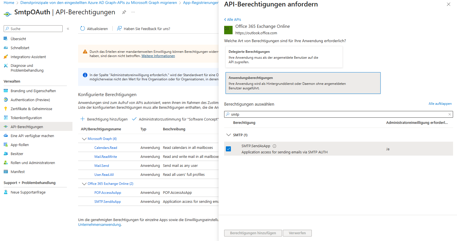Go back via the Alle APIs link

pyautogui.click(x=233, y=19)
